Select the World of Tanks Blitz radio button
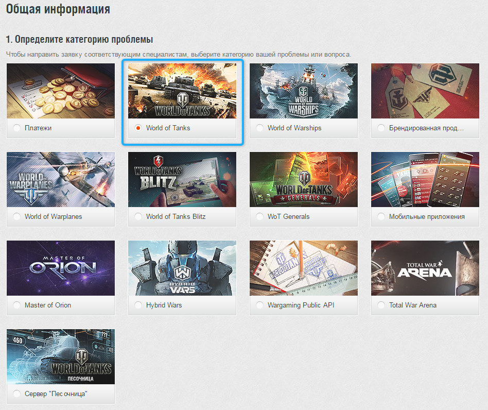The width and height of the screenshot is (488, 410). tap(138, 217)
